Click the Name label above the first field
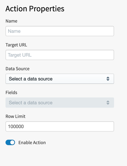This screenshot has width=127, height=166. click(12, 21)
